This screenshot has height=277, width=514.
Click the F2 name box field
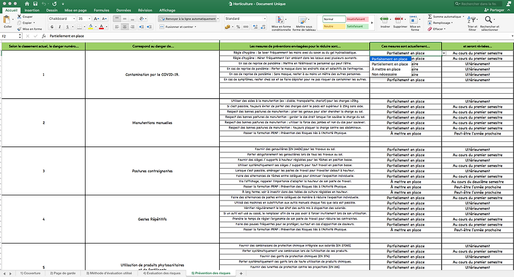point(11,36)
